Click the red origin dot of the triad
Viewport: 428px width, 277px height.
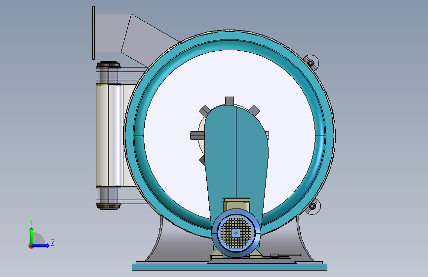click(31, 246)
